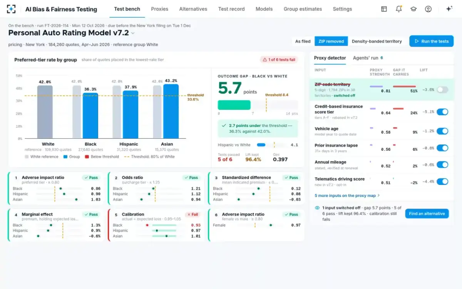Click the eye icon beside 1 input switched off
462x289 pixels.
coord(317,208)
